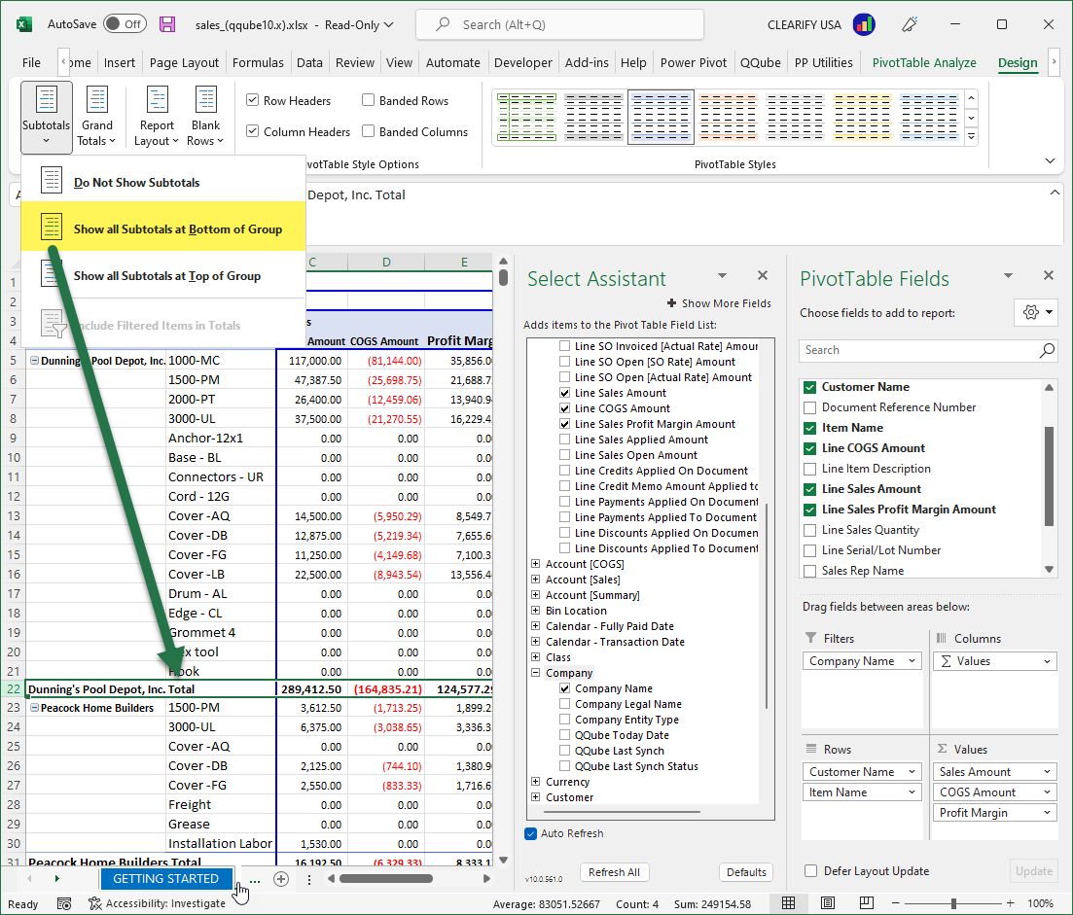This screenshot has height=915, width=1073.
Task: Uncheck Column Headers option
Action: [253, 131]
